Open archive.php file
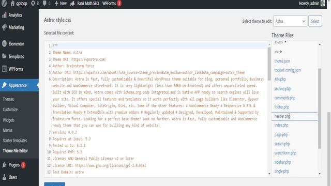 tap(282, 88)
